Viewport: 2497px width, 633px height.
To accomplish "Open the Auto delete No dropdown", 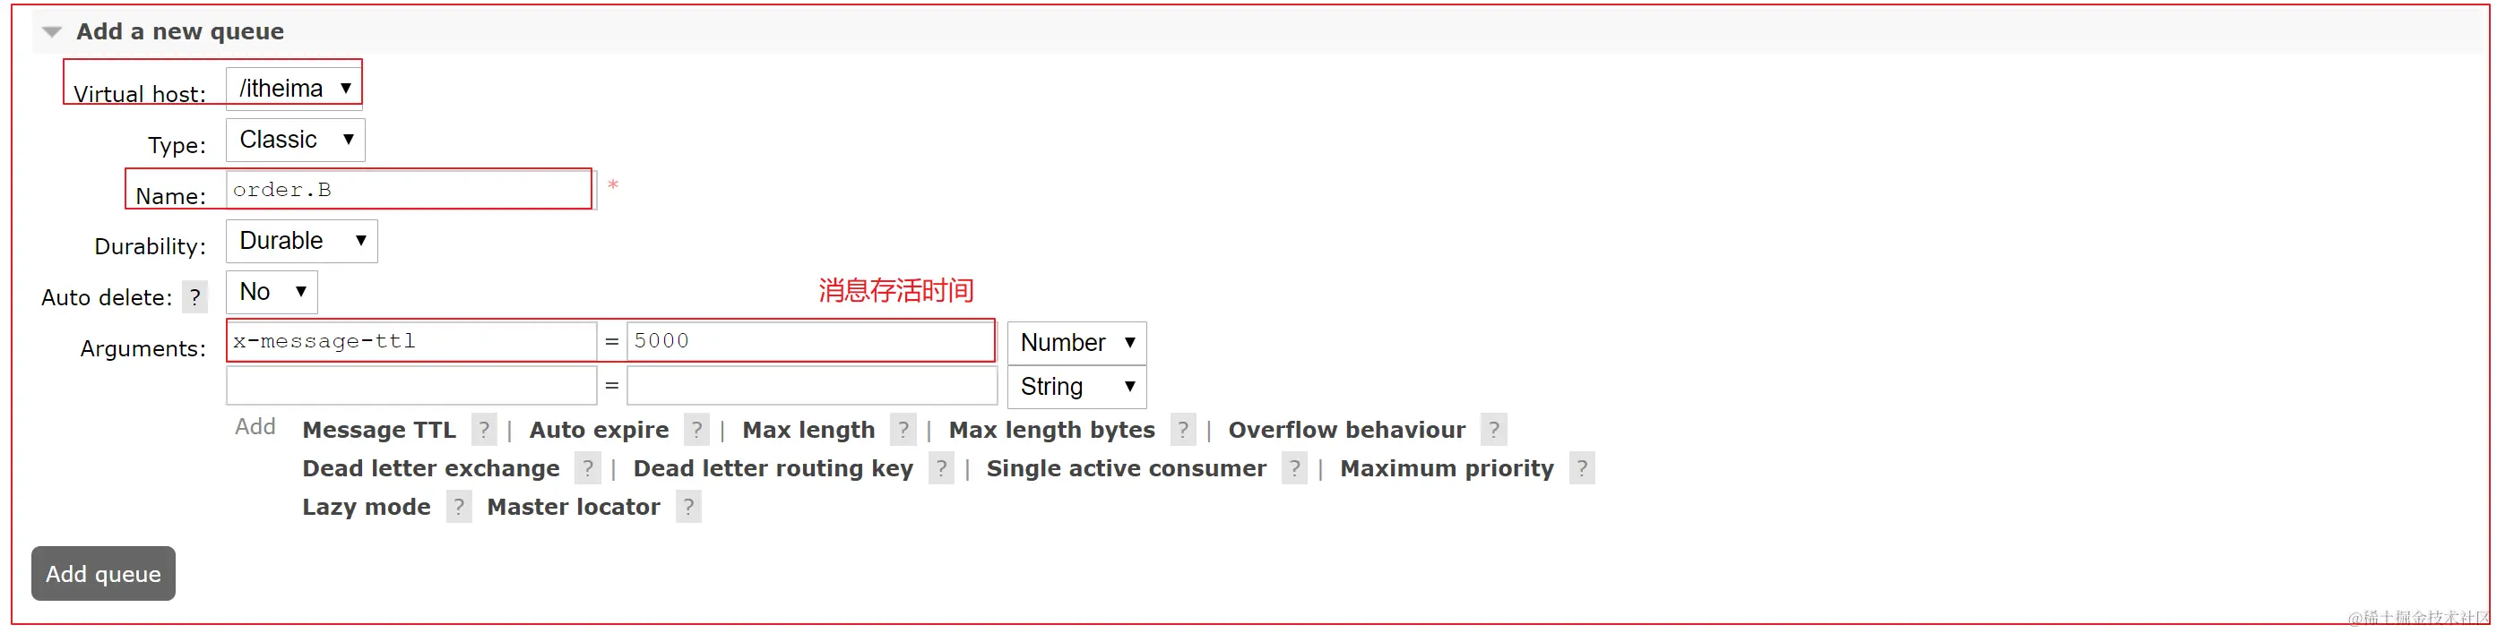I will pyautogui.click(x=272, y=291).
